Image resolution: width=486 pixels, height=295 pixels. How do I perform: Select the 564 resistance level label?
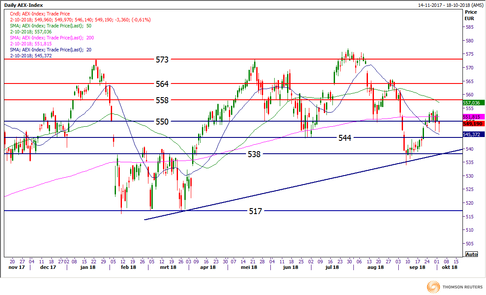162,84
